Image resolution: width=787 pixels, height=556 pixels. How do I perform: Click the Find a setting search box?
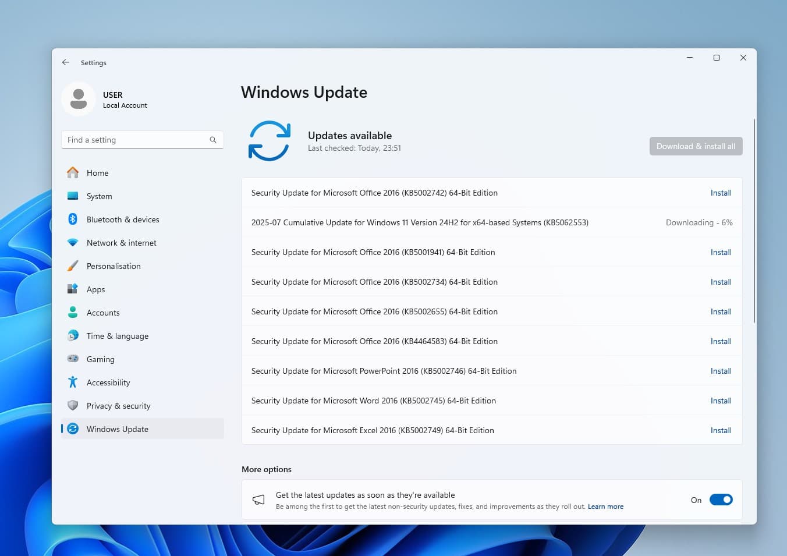coord(143,140)
